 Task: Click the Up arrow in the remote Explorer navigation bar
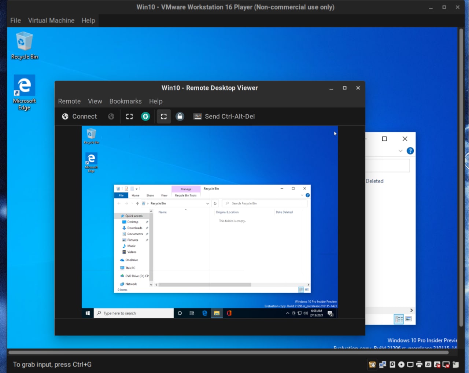coord(137,203)
